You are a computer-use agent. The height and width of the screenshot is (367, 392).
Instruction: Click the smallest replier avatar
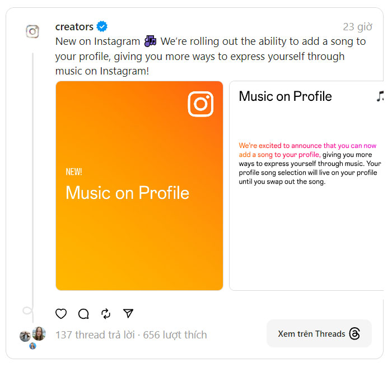32,346
